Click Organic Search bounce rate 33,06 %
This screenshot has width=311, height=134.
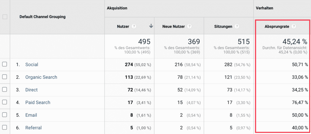[300, 77]
